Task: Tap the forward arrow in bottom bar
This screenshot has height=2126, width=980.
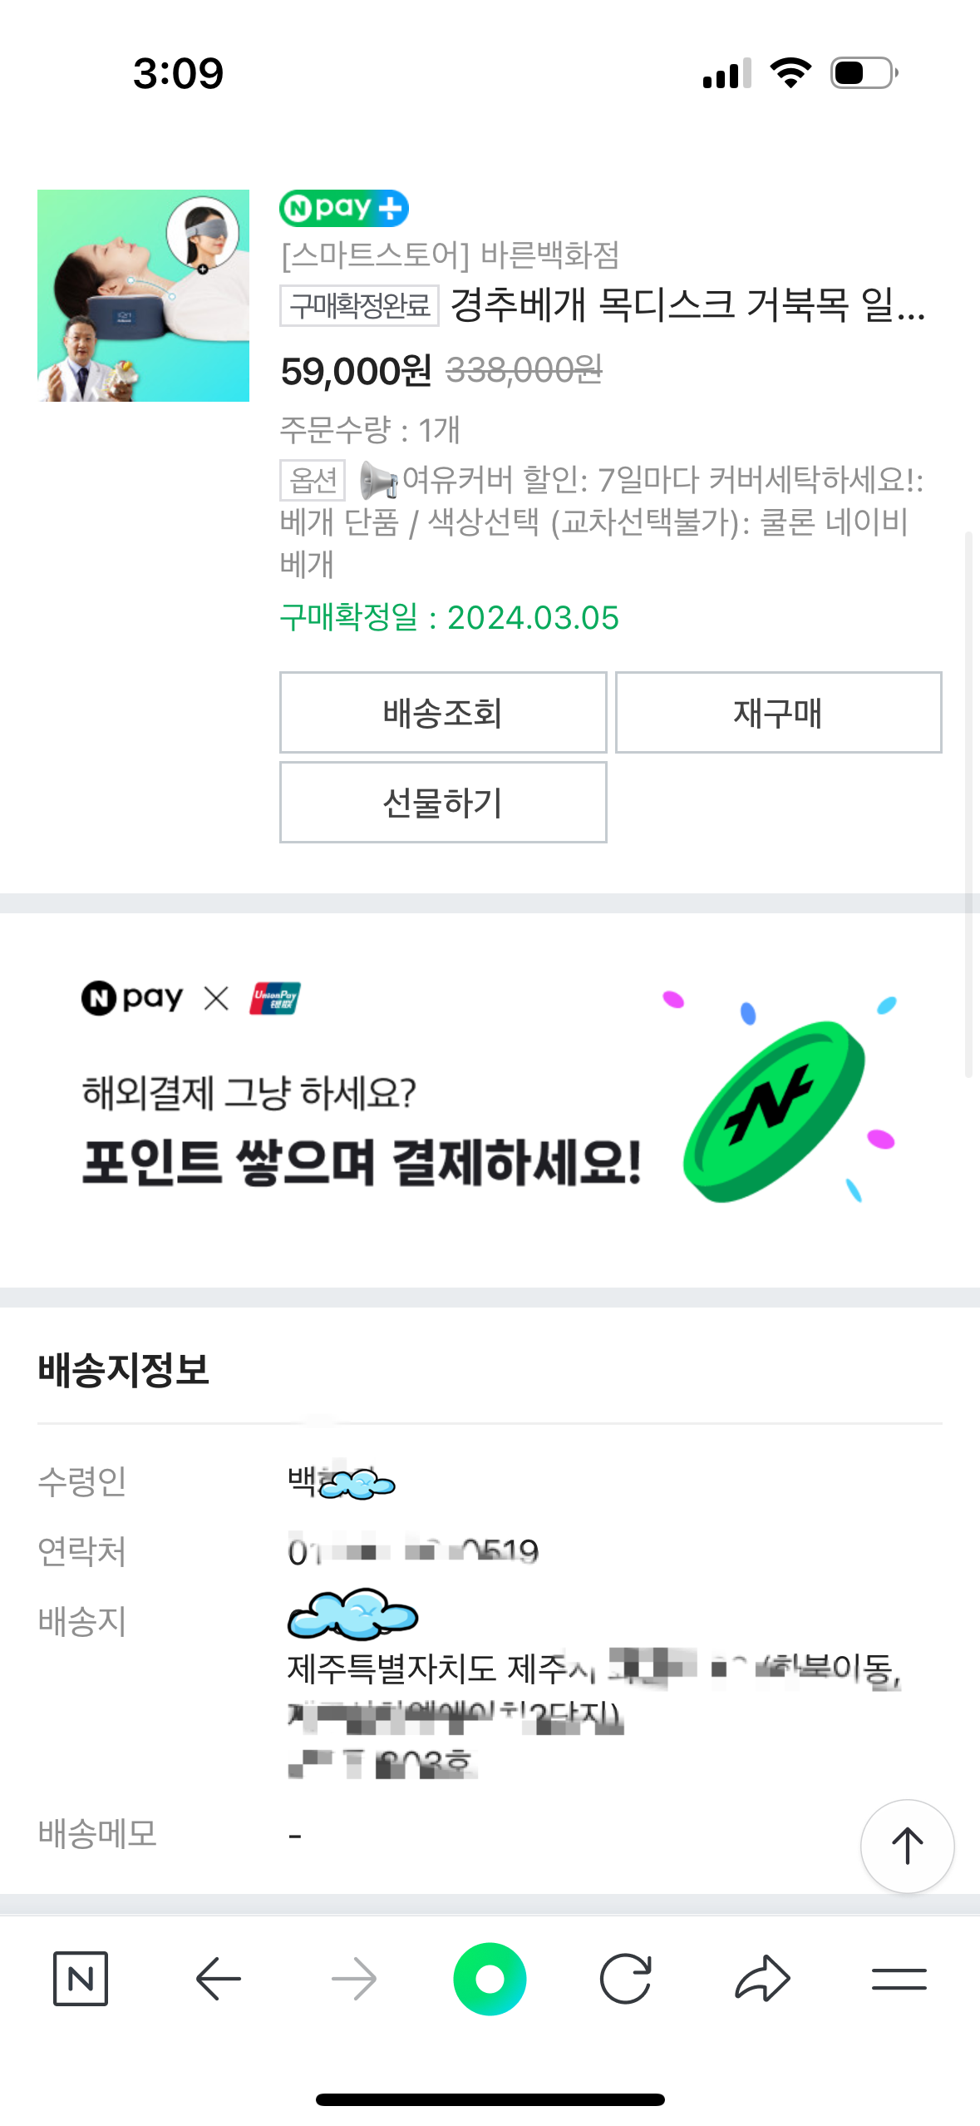Action: pyautogui.click(x=354, y=1979)
